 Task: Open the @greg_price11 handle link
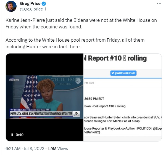(x=33, y=9)
